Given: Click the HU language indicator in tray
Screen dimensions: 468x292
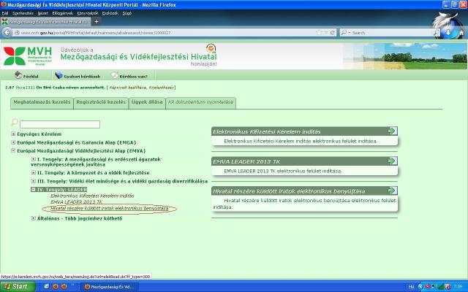Looking at the screenshot, I should pos(411,287).
